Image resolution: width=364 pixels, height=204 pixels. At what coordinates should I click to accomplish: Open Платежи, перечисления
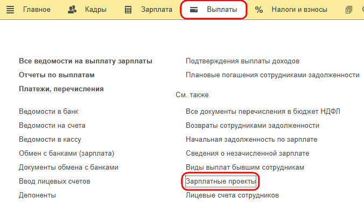coord(61,89)
